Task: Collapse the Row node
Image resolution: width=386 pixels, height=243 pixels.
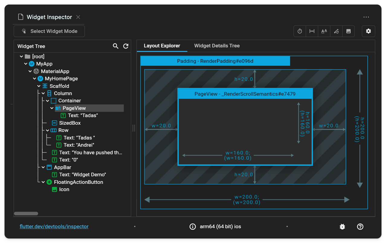Action: 47,130
